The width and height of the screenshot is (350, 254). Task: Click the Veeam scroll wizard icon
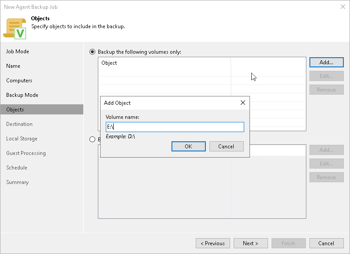tap(15, 29)
